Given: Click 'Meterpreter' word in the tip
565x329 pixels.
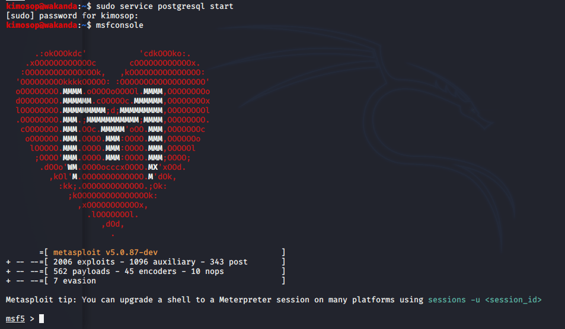Looking at the screenshot, I should coord(245,299).
